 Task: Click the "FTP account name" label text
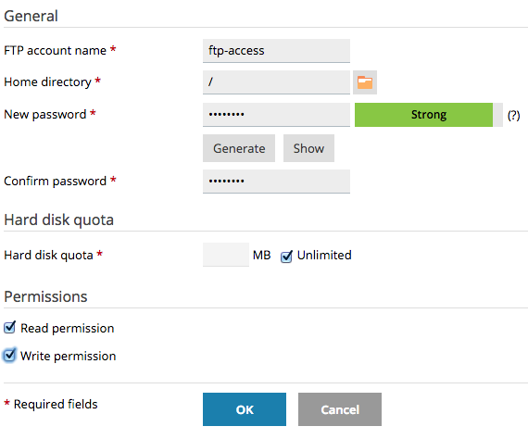click(55, 51)
